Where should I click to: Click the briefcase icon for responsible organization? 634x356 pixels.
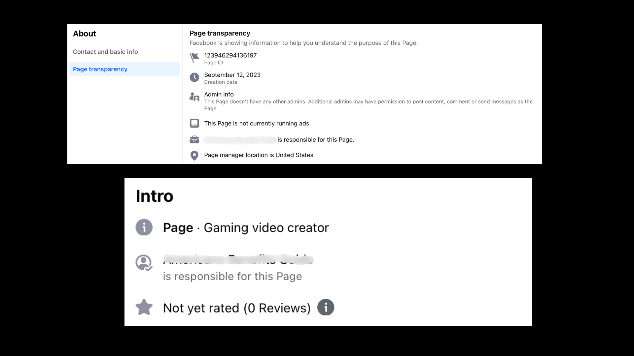tap(194, 140)
